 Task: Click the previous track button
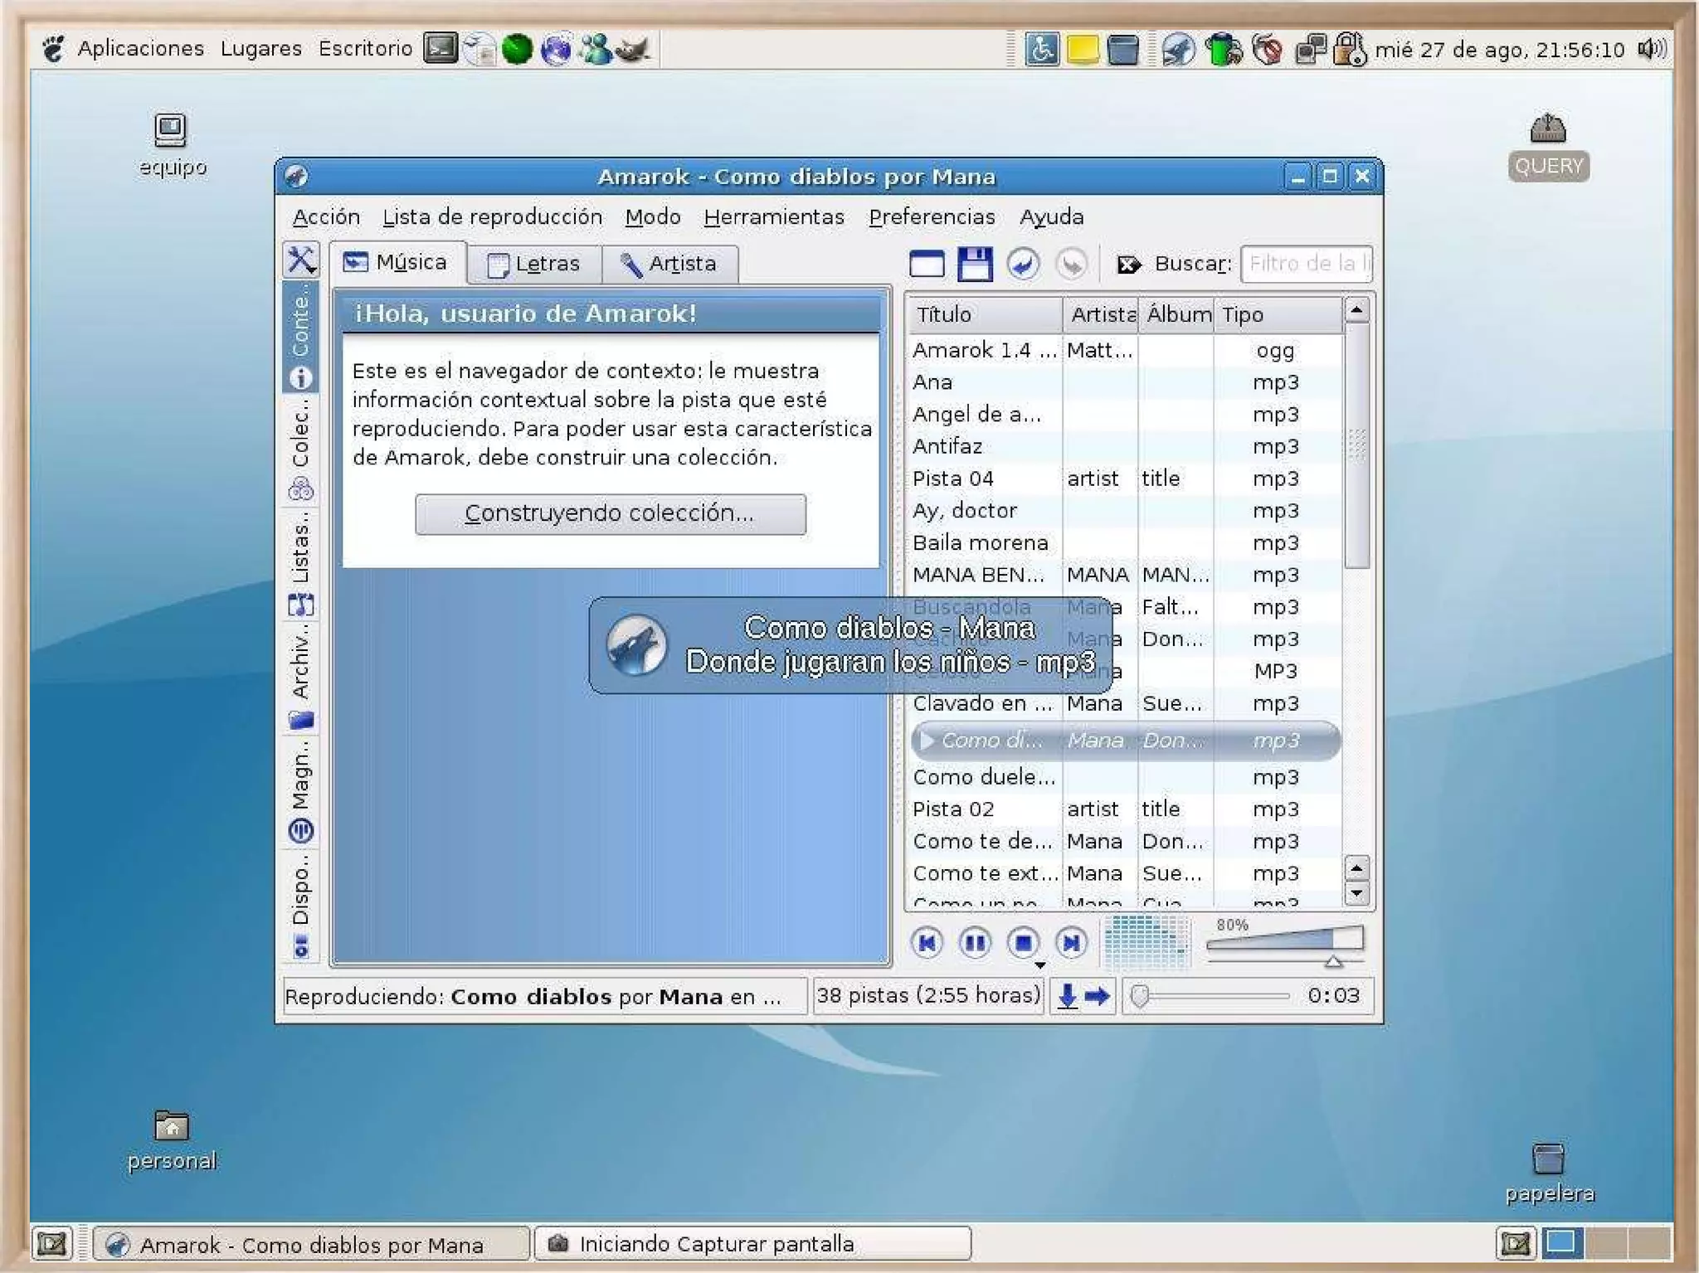point(927,943)
